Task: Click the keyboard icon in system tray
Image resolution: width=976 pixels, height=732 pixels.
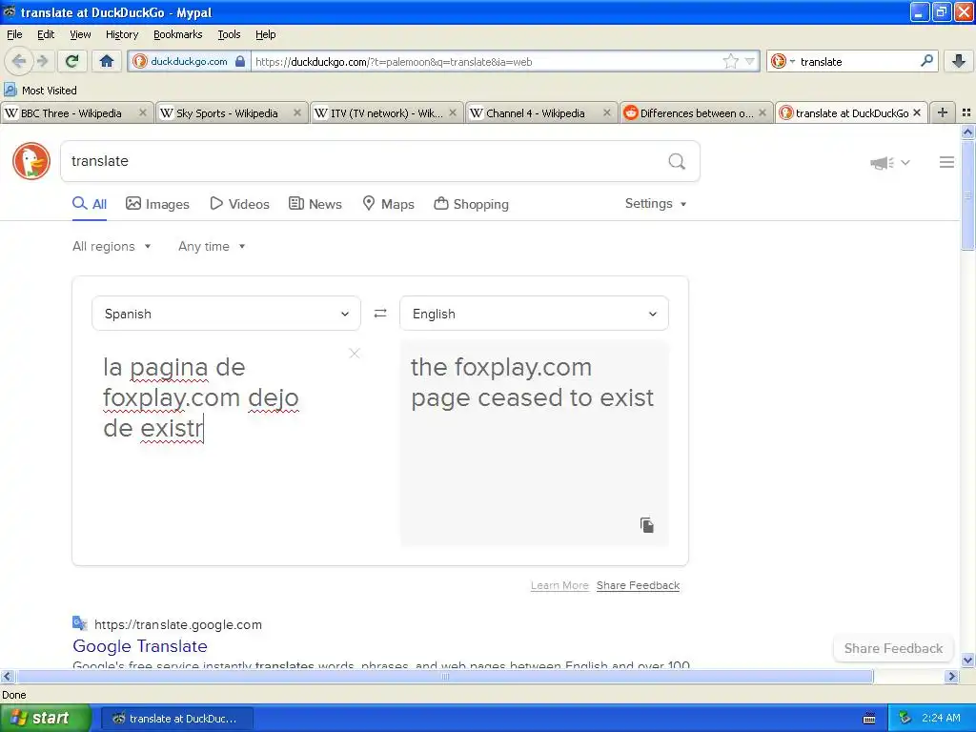Action: 869,719
